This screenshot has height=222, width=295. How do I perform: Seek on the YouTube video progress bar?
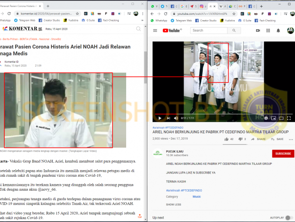click(224, 114)
